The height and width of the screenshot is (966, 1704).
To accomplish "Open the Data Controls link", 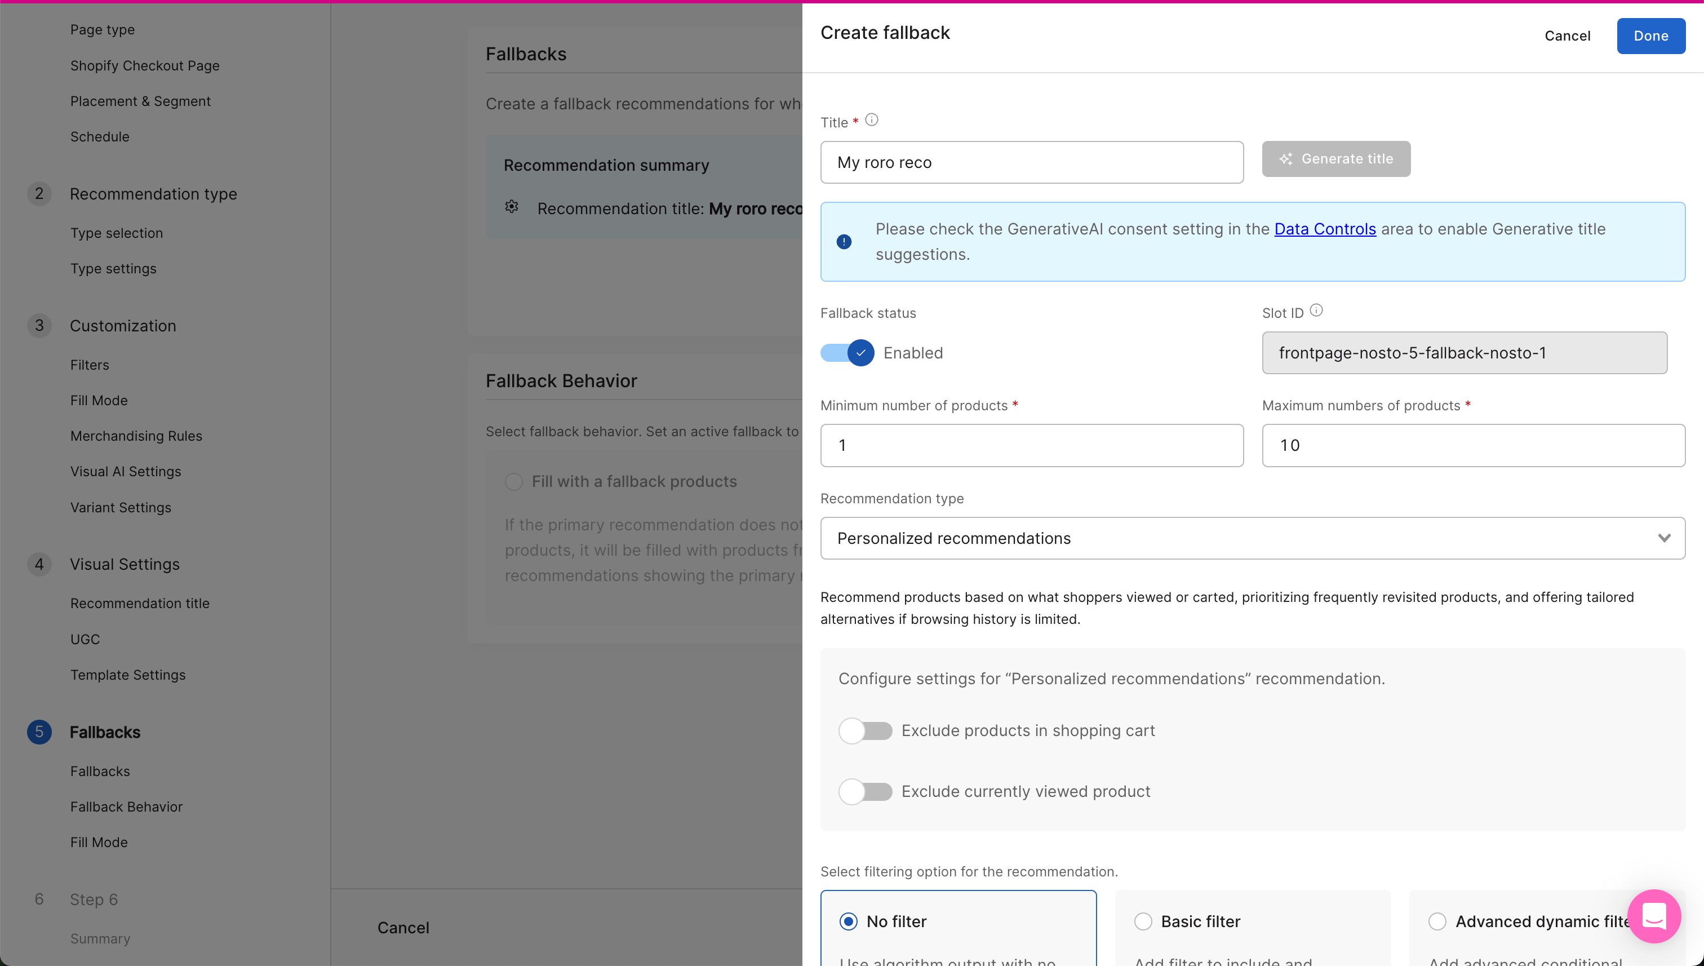I will [x=1325, y=229].
